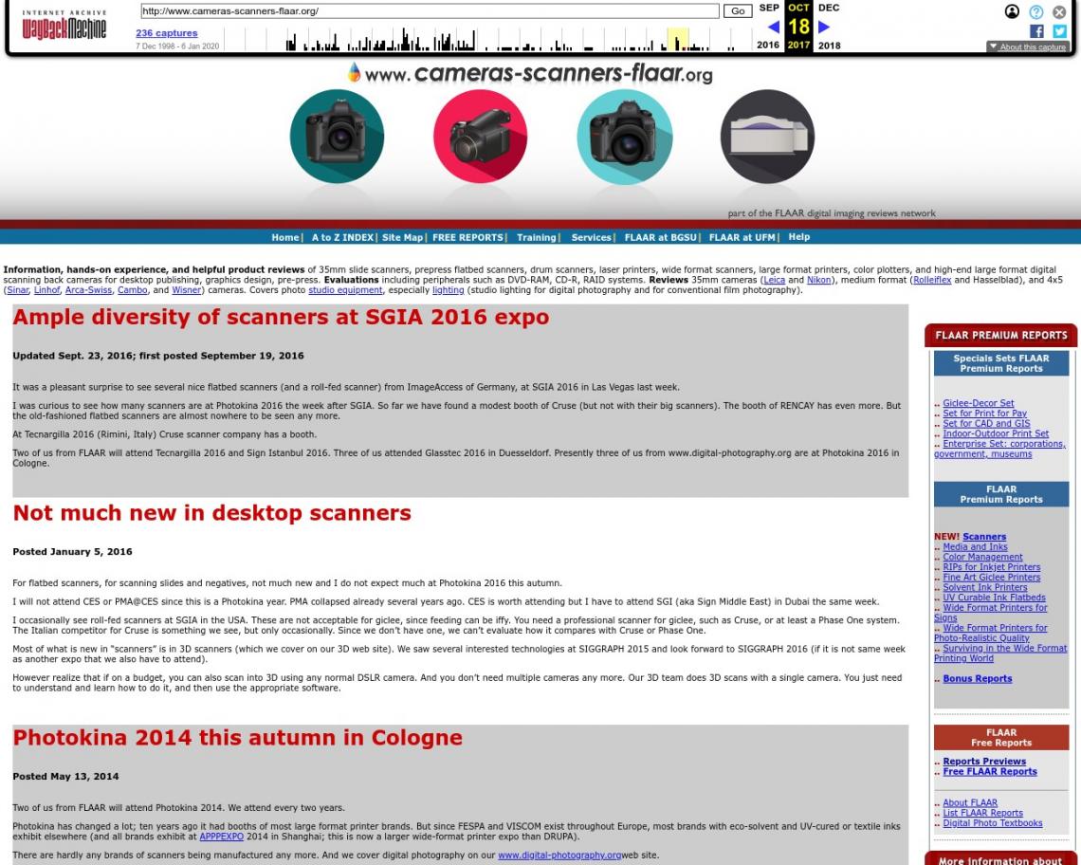Share capture via Facebook icon

[x=1036, y=31]
